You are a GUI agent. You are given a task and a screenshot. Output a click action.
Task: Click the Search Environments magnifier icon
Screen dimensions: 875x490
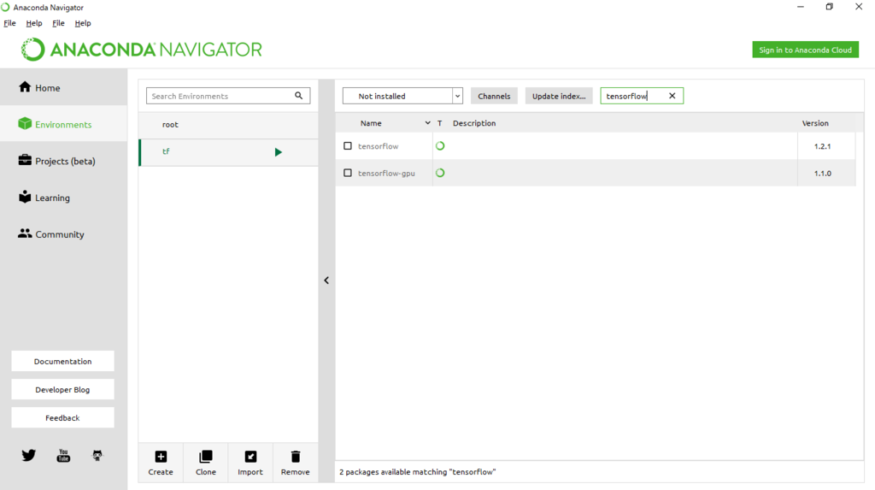(x=298, y=96)
